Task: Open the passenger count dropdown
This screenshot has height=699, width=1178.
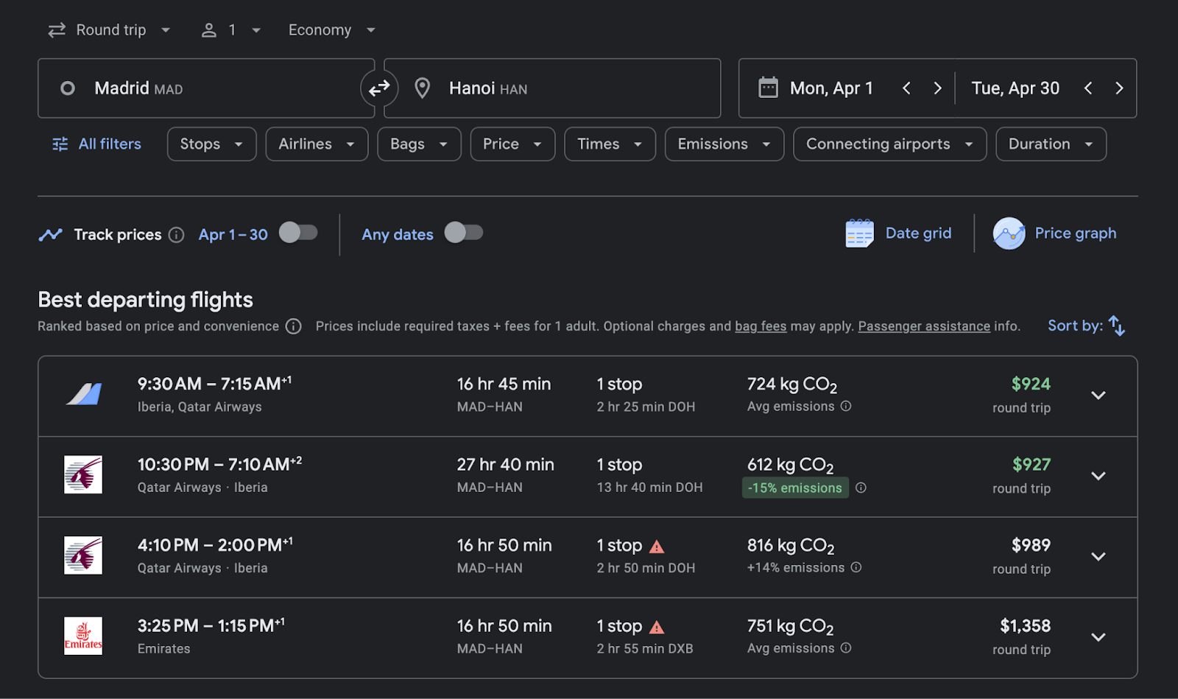Action: point(231,30)
